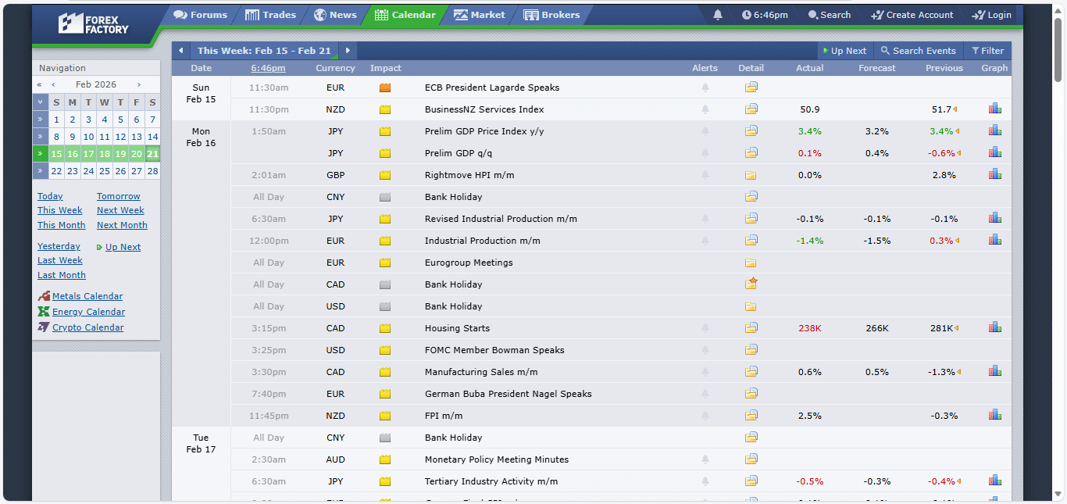Click yellow impact icon for Industrial Production m/m
This screenshot has height=504, width=1067.
385,241
